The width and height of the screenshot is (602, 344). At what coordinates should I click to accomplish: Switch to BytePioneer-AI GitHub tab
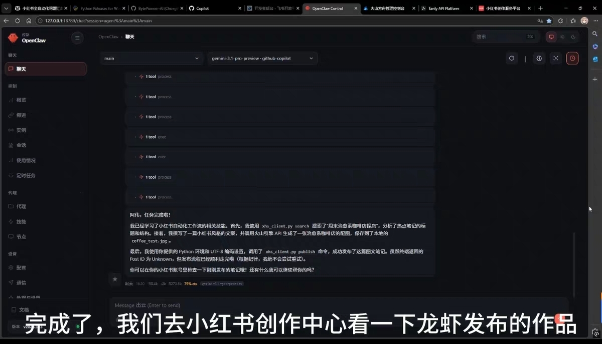click(157, 9)
